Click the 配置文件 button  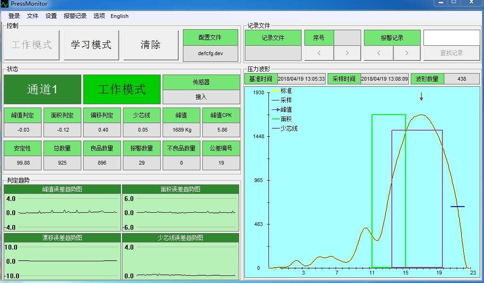(x=210, y=38)
